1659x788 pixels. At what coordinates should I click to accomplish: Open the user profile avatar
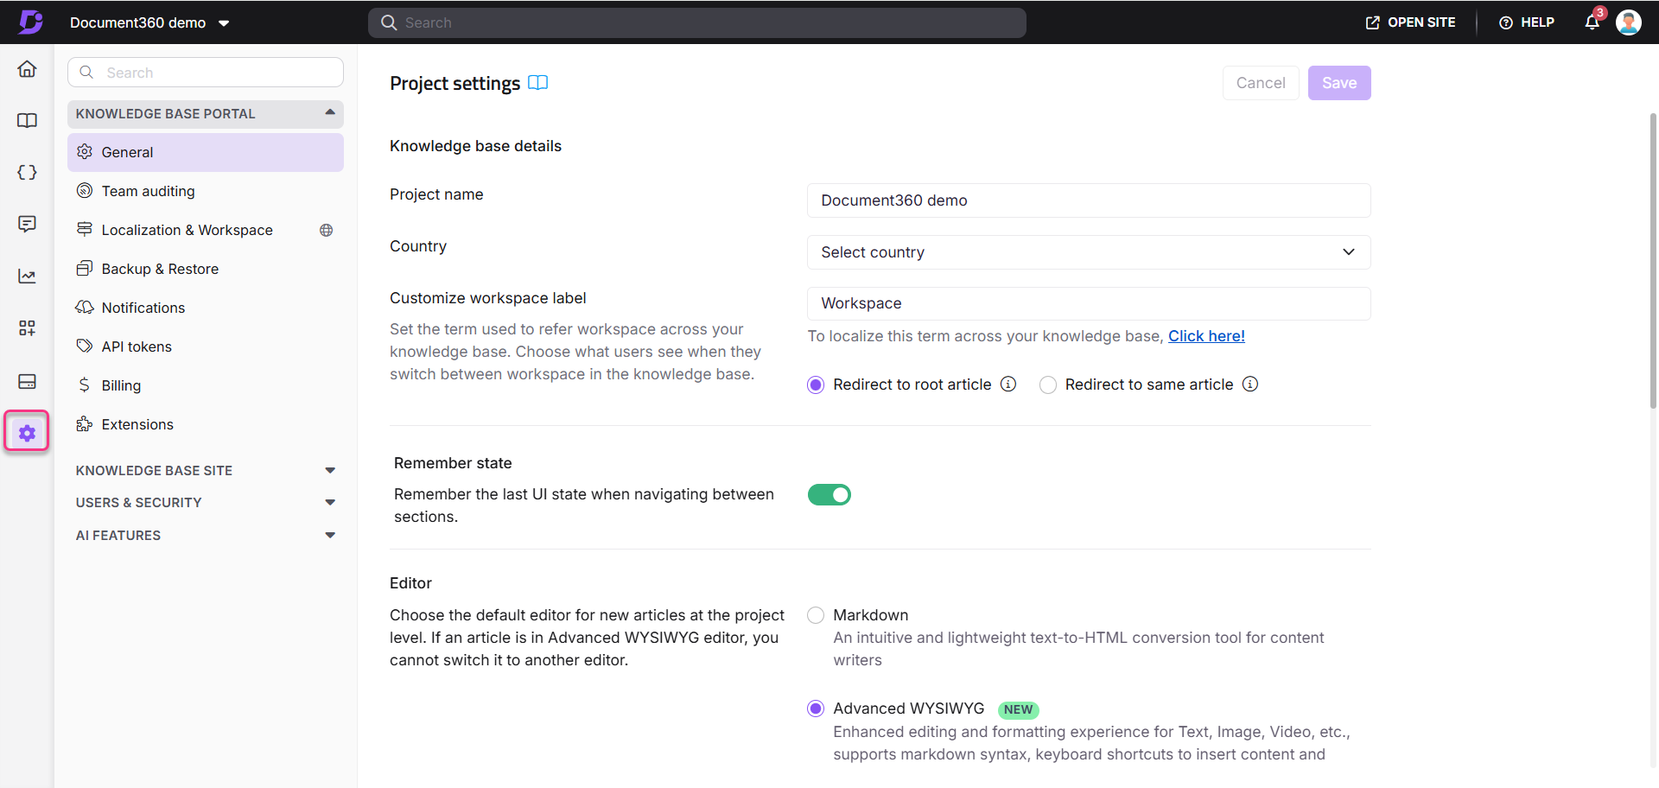coord(1629,22)
